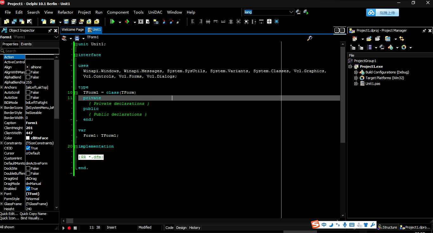Click the Program Pause icon
This screenshot has width=433, height=233.
pyautogui.click(x=140, y=22)
